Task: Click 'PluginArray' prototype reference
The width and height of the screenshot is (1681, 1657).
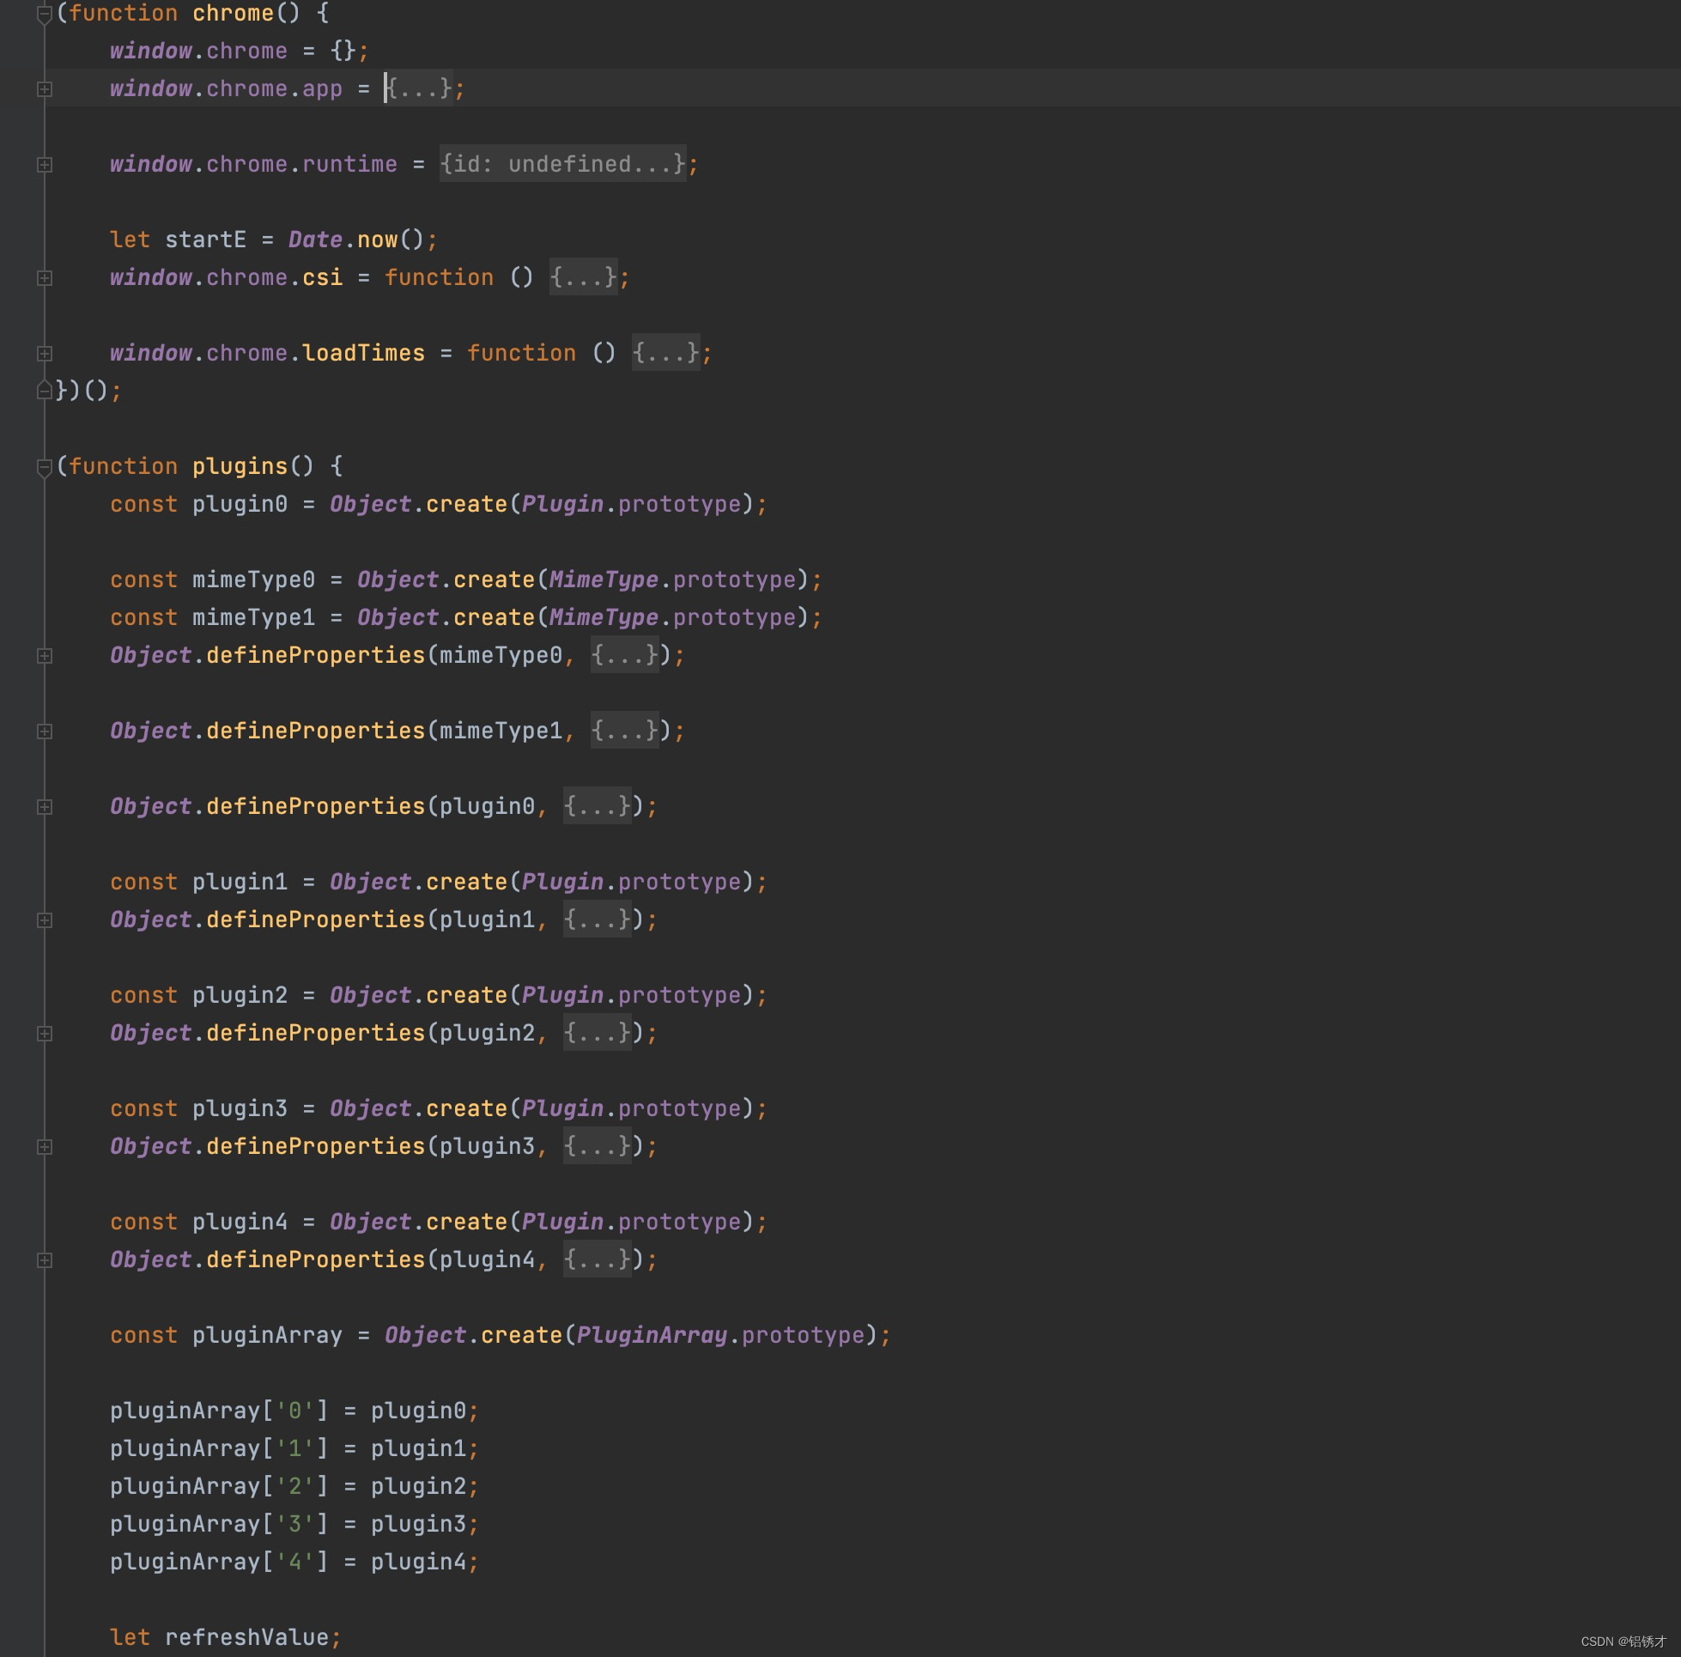Action: click(652, 1336)
